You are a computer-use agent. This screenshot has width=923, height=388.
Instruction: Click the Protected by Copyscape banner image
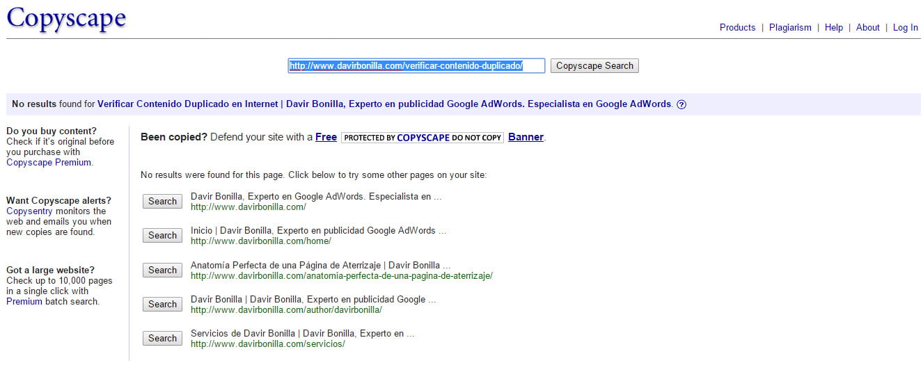(423, 138)
